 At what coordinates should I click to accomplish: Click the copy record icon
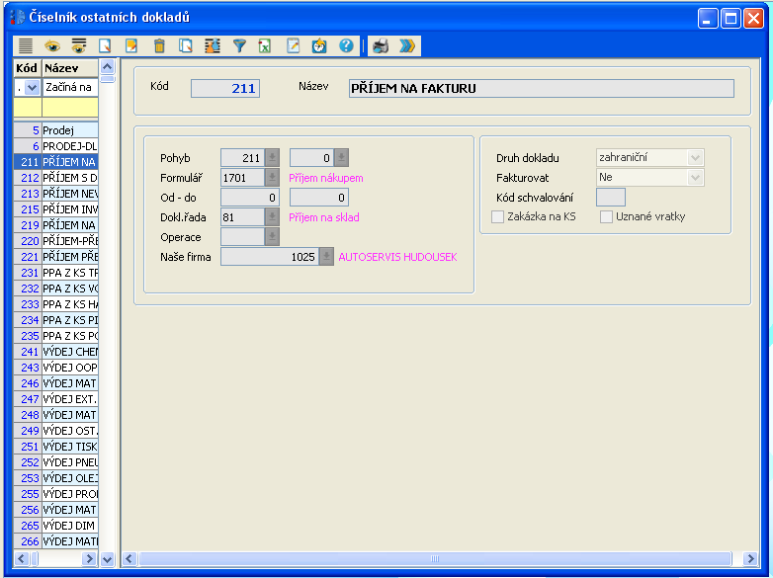point(185,45)
